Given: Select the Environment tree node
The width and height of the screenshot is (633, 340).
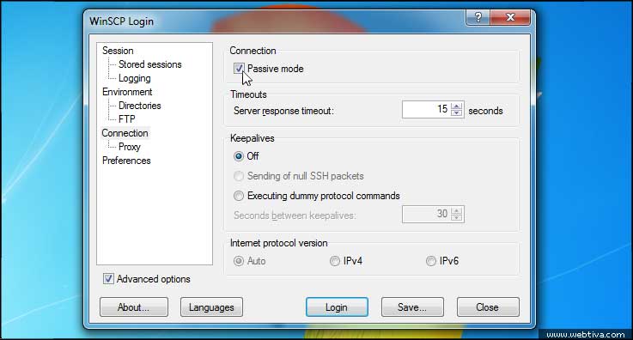Looking at the screenshot, I should click(127, 92).
